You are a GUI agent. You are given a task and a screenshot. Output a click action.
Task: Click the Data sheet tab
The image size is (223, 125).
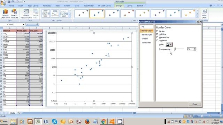click(13, 113)
